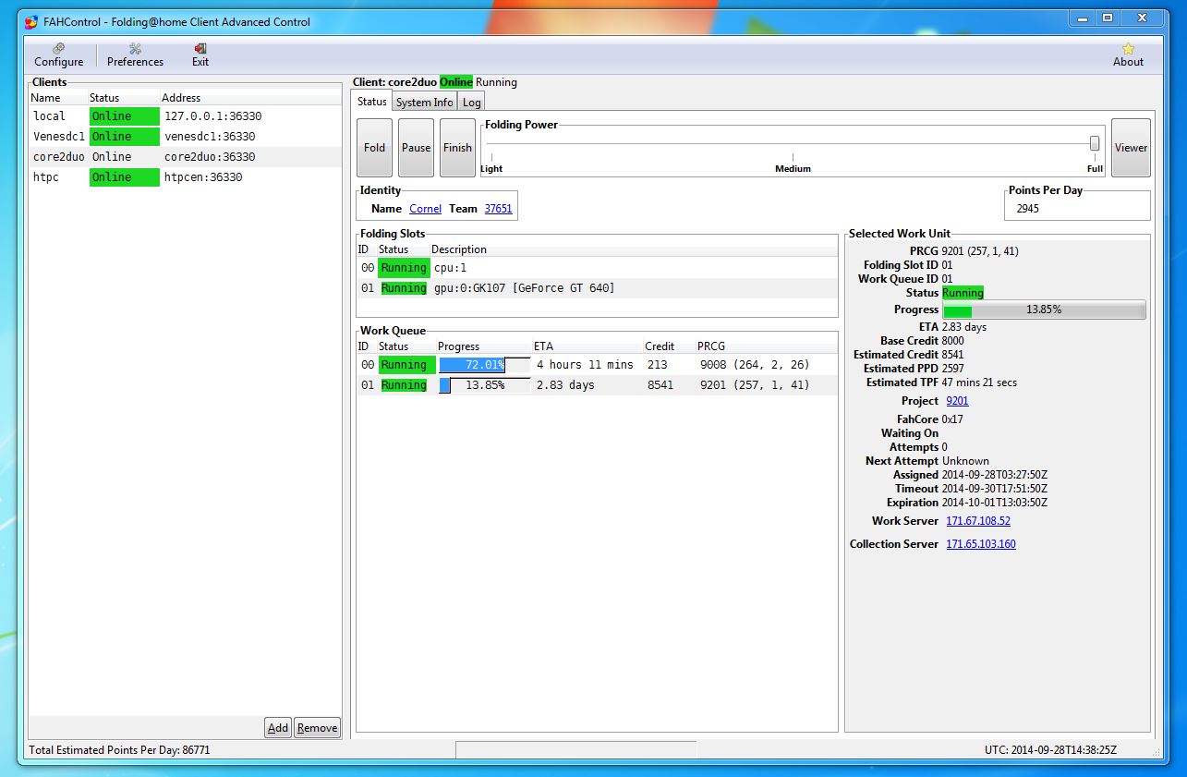Select the Venesdc1 client row
This screenshot has height=777, width=1187.
pyautogui.click(x=185, y=137)
